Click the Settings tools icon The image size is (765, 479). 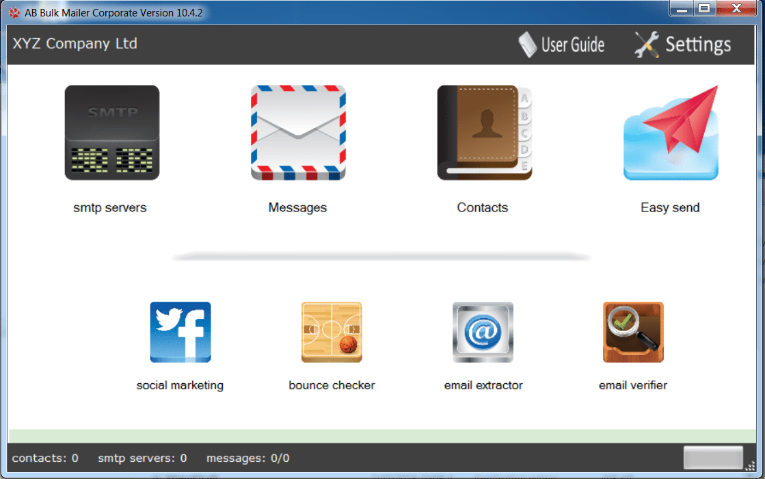click(x=647, y=44)
